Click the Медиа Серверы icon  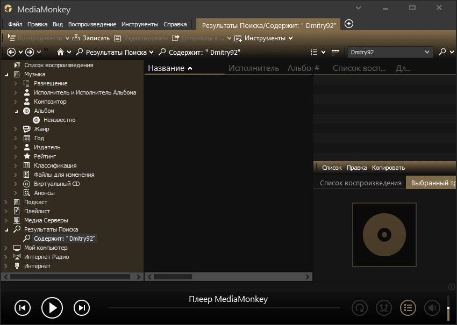17,220
